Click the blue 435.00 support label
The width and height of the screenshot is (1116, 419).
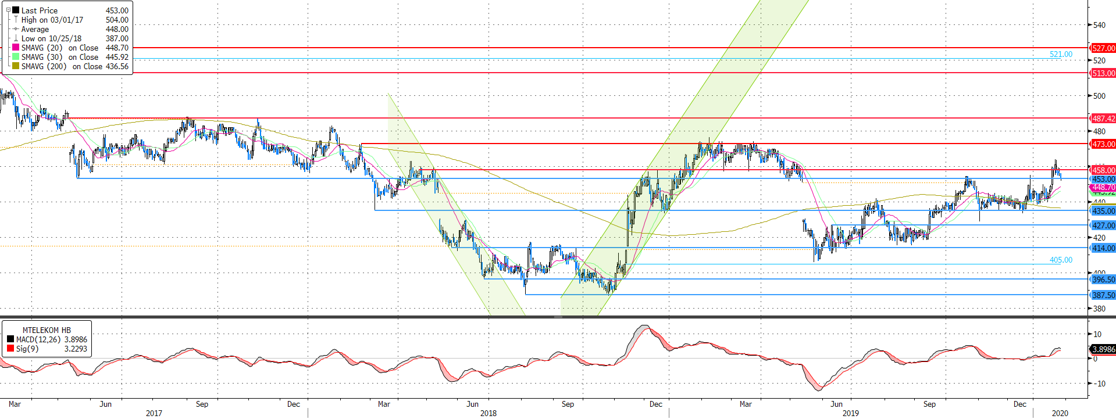(x=1103, y=211)
